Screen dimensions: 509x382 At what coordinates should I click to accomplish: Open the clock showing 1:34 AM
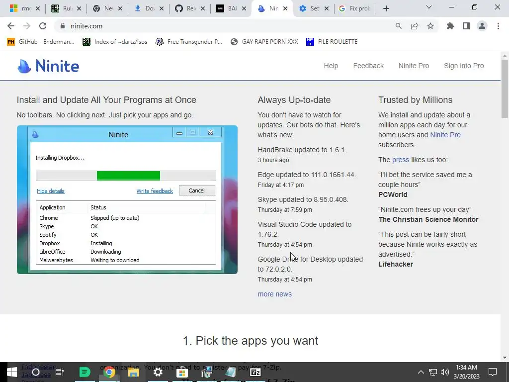tap(466, 372)
